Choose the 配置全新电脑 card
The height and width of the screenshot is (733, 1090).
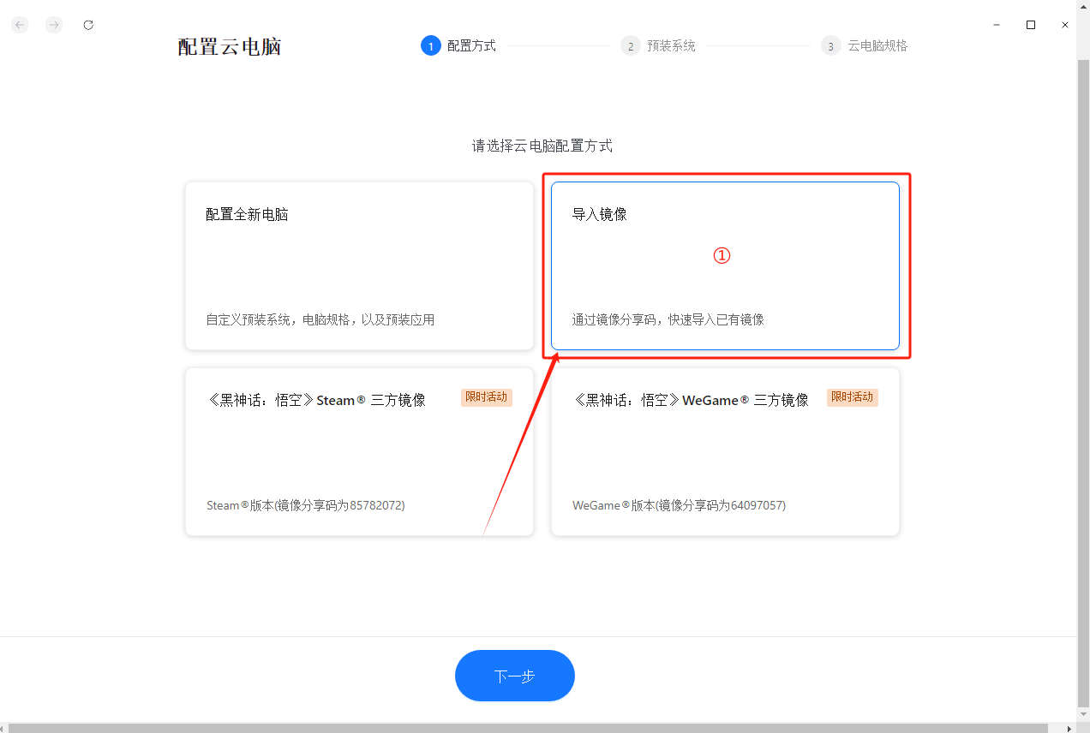pyautogui.click(x=359, y=265)
